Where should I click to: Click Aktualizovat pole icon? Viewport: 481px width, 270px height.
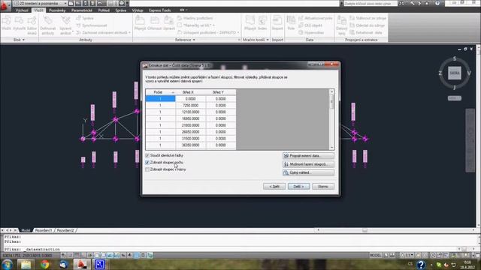[316, 18]
